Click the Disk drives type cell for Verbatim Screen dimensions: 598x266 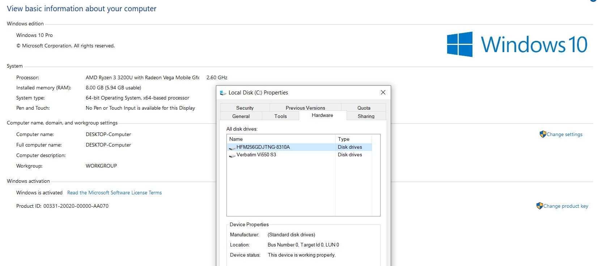[x=350, y=155]
